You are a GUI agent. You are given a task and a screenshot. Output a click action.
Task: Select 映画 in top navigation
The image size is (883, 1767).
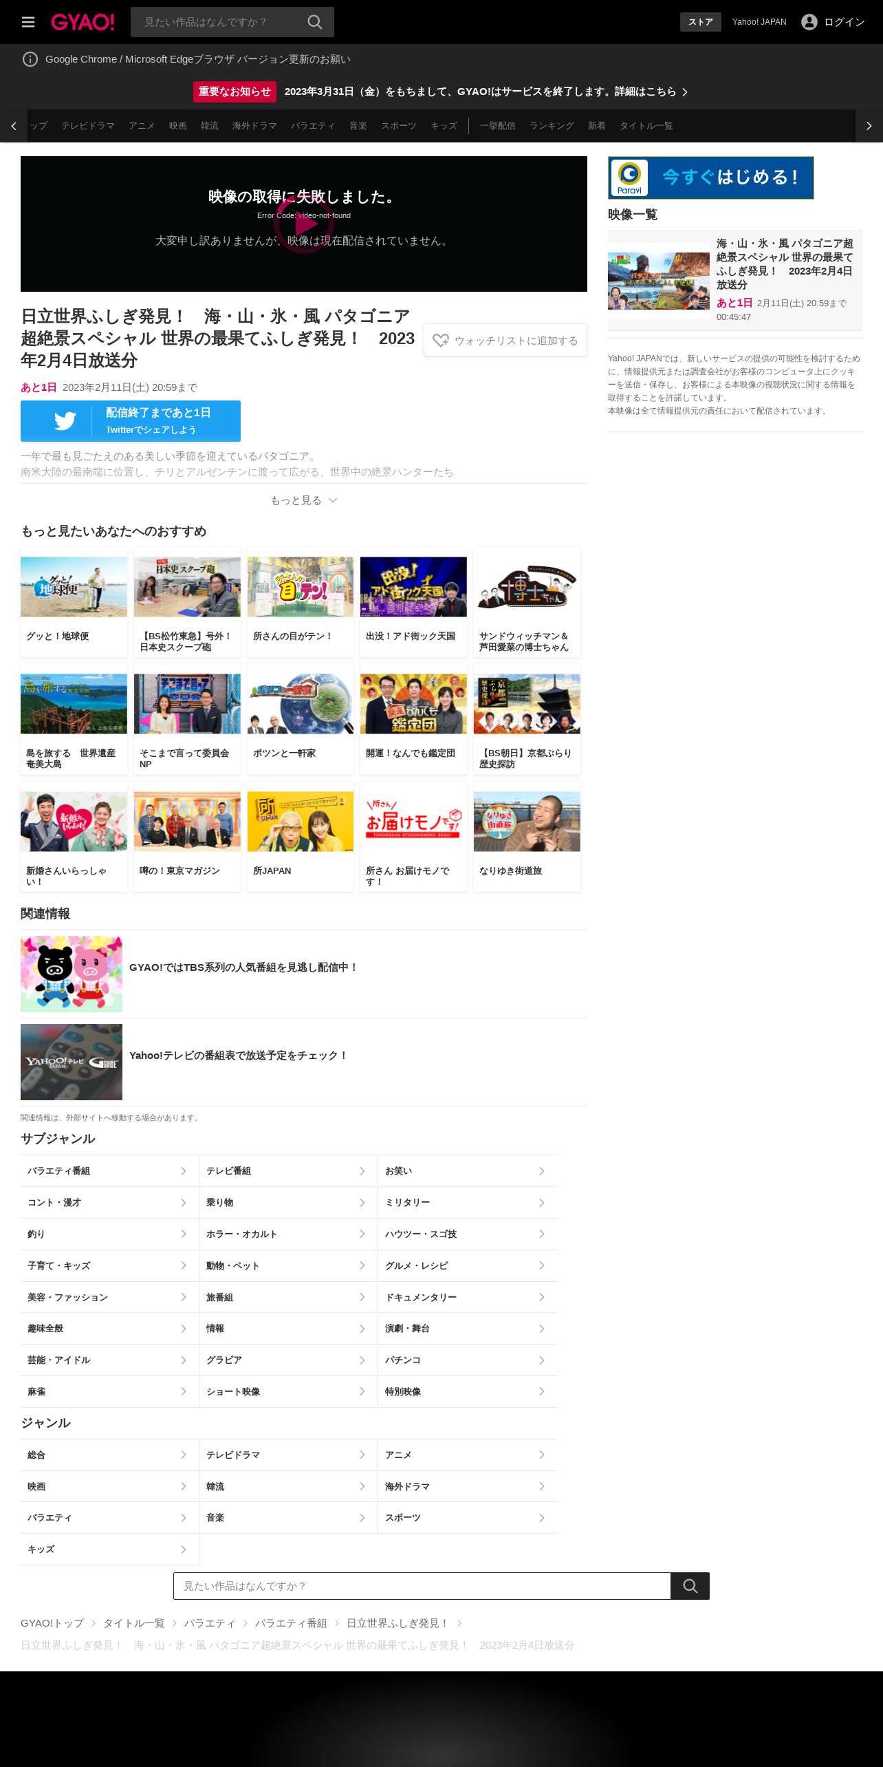[178, 126]
